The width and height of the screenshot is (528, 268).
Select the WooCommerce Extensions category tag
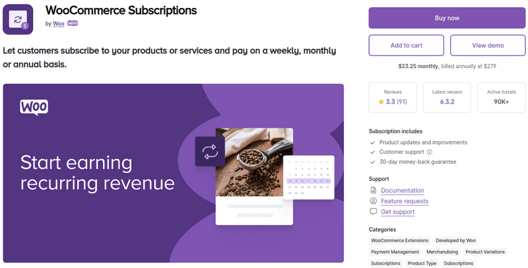click(x=400, y=240)
